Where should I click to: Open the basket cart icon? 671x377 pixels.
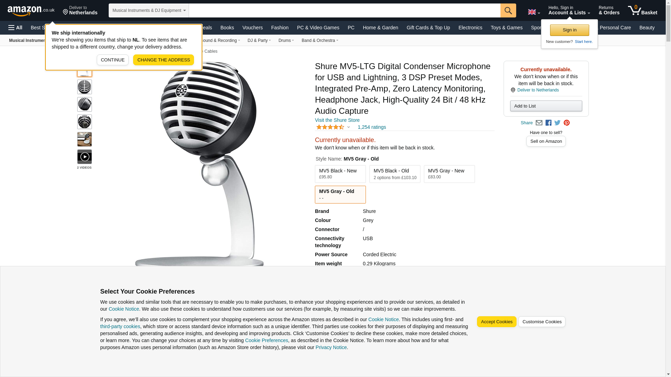point(642,10)
